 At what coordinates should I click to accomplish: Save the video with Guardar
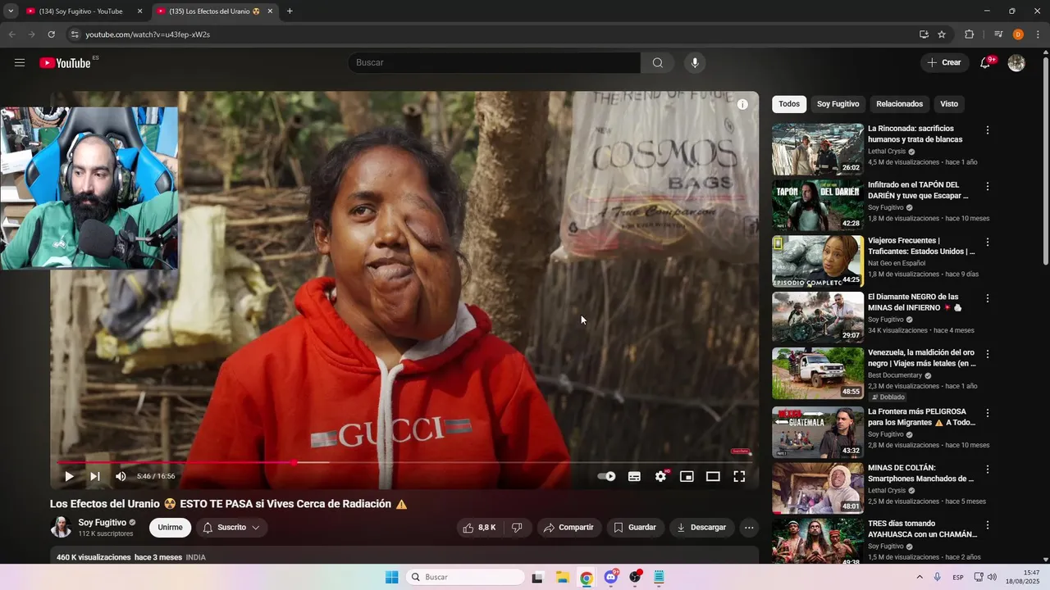(636, 528)
